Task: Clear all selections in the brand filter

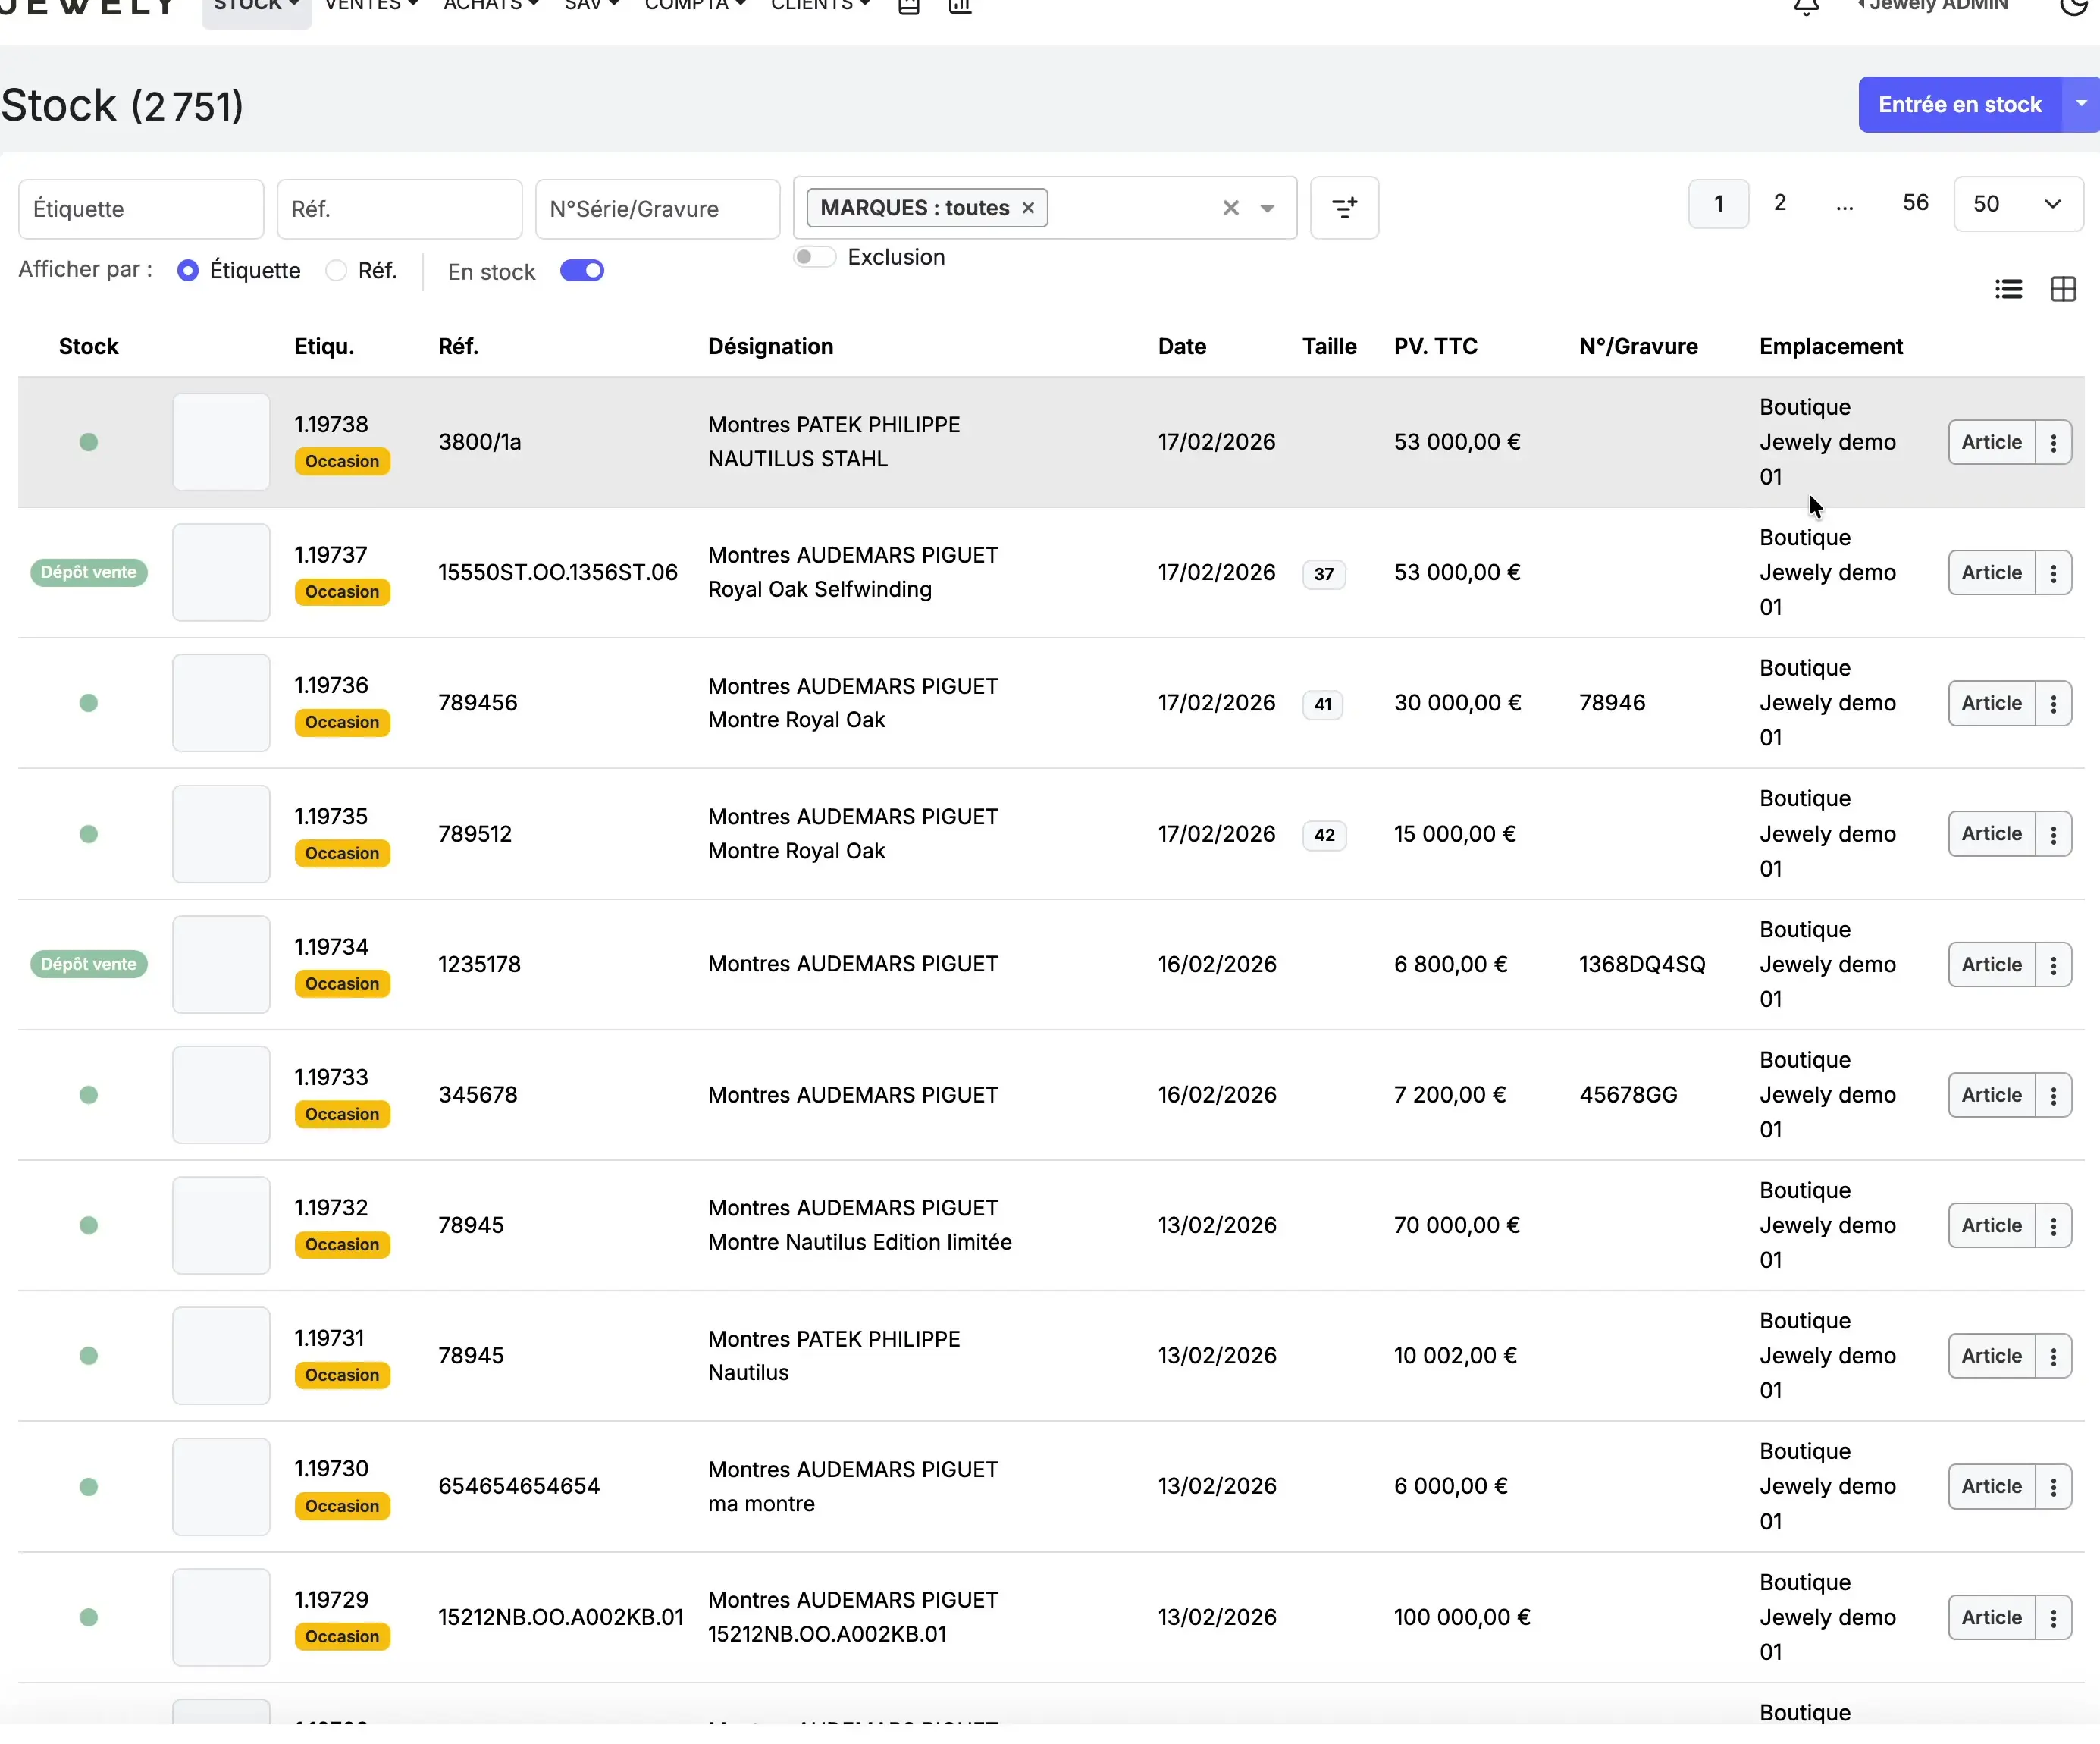Action: click(1231, 208)
